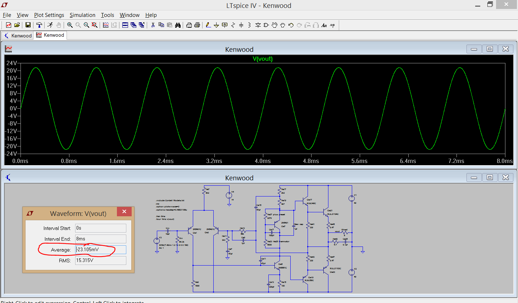Image resolution: width=518 pixels, height=303 pixels.
Task: Click the schematic pane transistor icon
Action: pos(8,177)
